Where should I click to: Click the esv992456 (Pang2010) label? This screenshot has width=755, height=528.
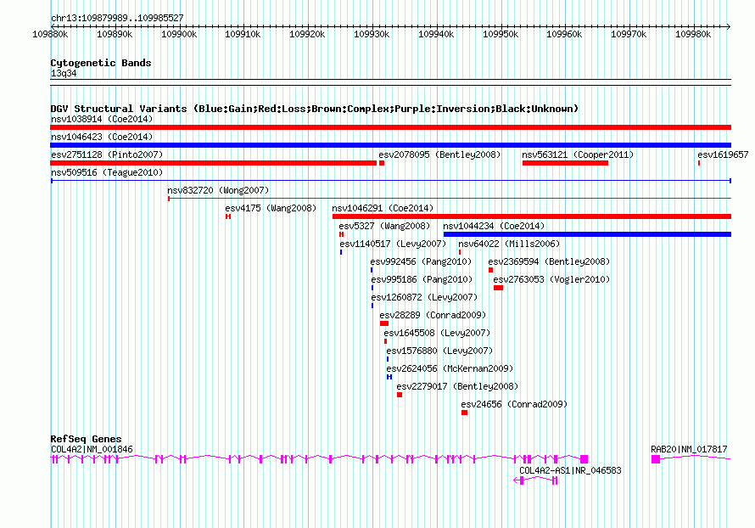point(421,261)
